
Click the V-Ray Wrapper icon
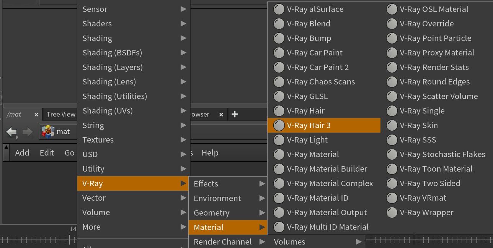pyautogui.click(x=392, y=212)
